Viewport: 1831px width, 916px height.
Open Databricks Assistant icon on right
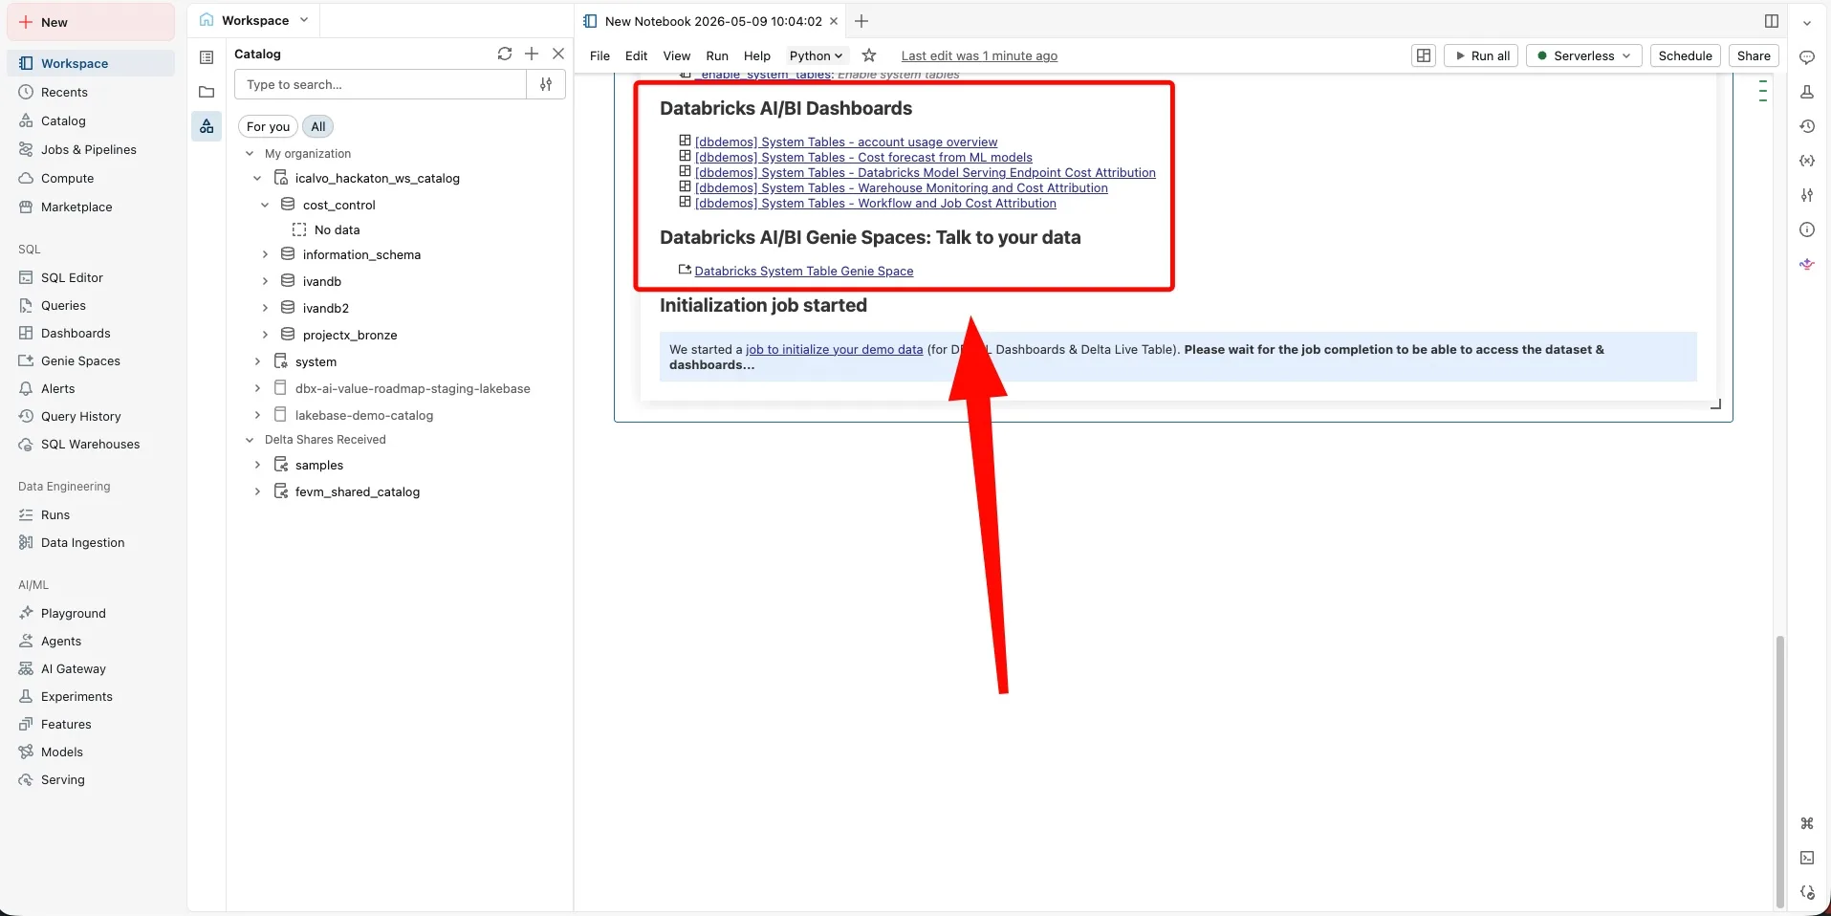pyautogui.click(x=1807, y=264)
